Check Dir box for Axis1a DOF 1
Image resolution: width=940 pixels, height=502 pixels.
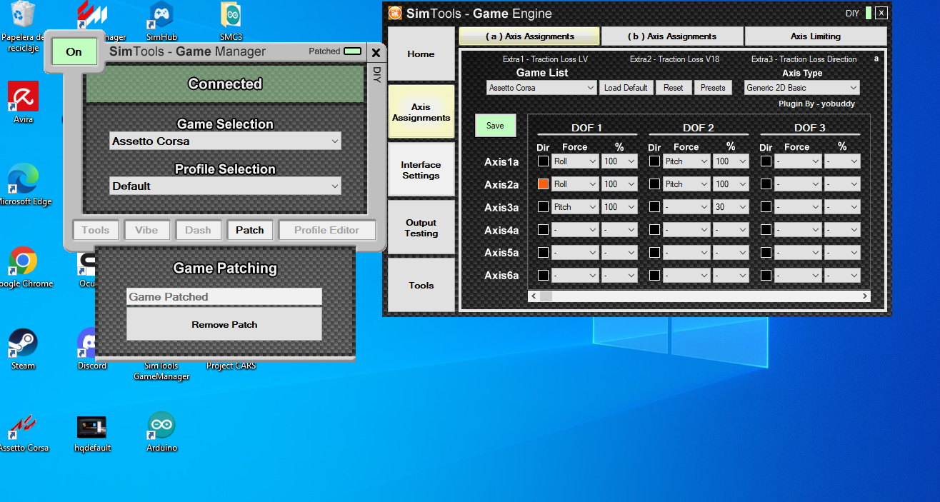[543, 161]
